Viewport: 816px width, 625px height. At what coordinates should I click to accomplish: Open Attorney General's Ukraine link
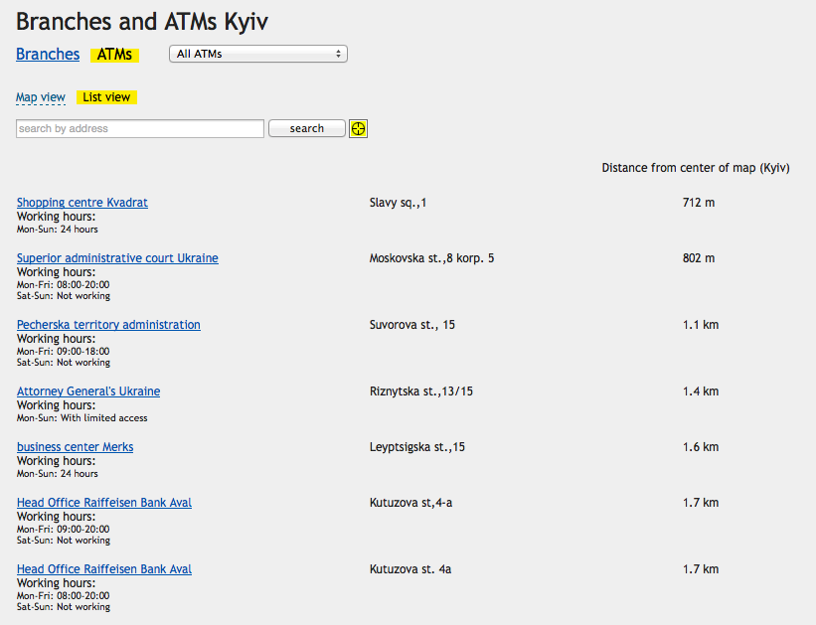click(x=88, y=391)
